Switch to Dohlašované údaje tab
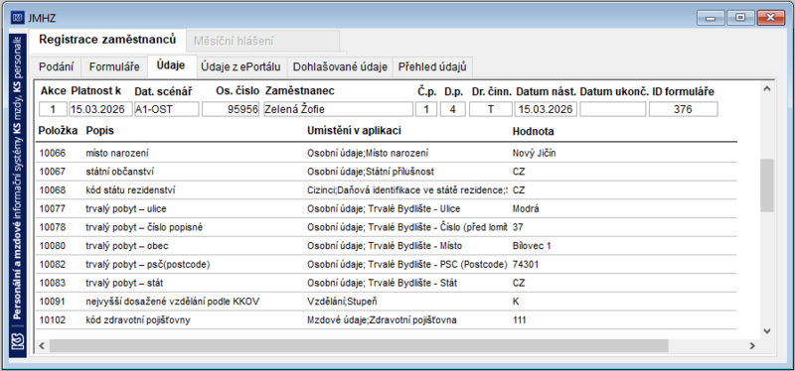795x371 pixels. [x=340, y=66]
